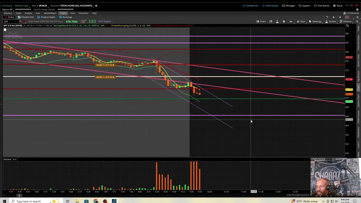
Task: Click the undo arrow above chart toolbar
Action: tap(327, 17)
